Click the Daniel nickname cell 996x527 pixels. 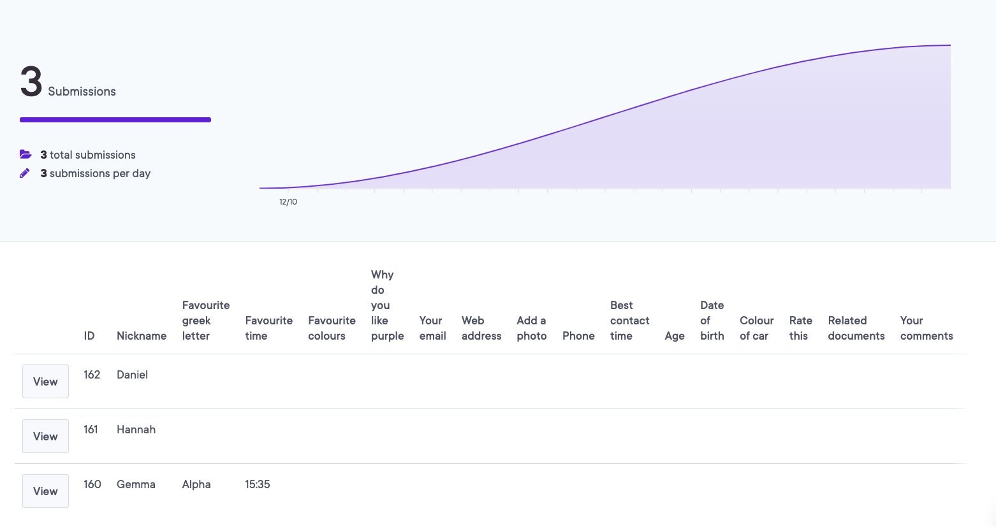tap(132, 375)
